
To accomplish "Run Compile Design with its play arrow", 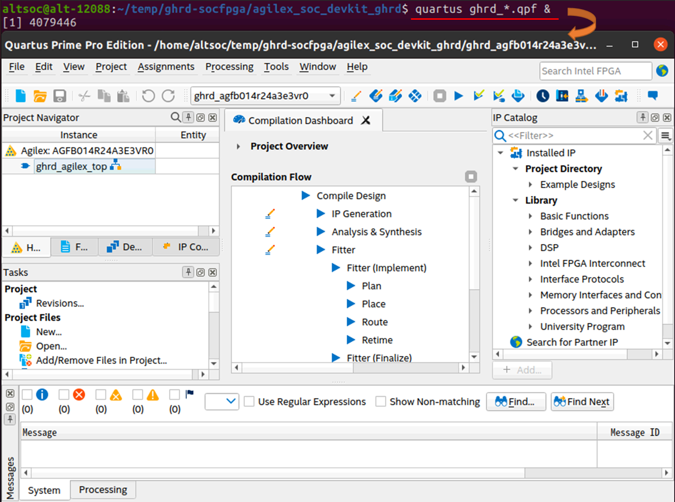I will click(x=306, y=195).
